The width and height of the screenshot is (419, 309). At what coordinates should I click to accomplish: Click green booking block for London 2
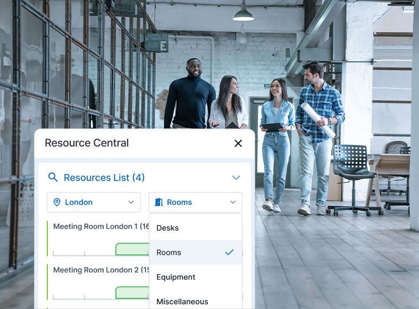[x=132, y=293]
